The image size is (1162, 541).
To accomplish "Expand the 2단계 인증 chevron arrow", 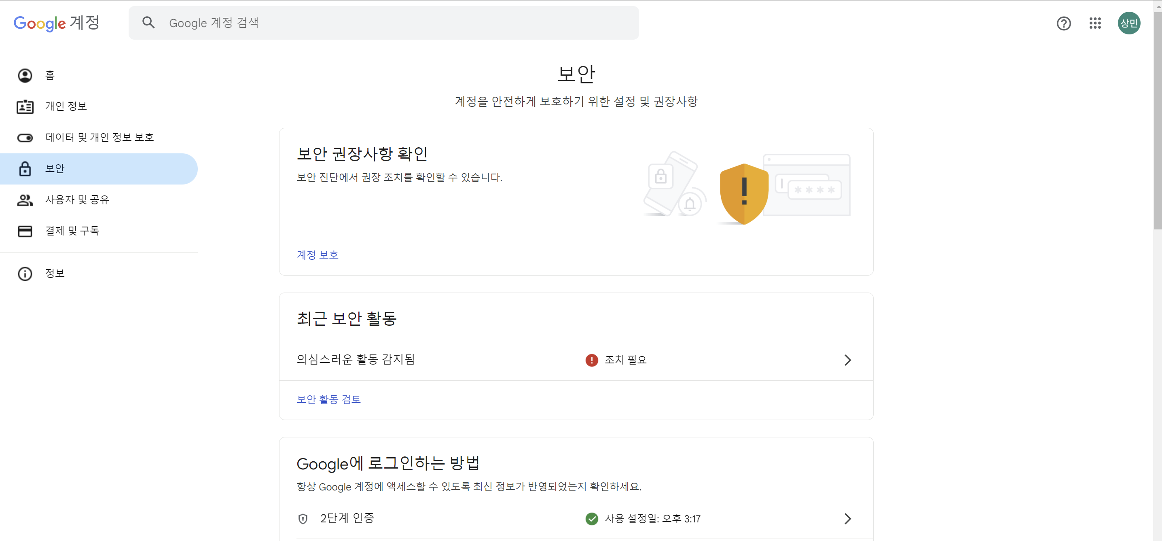I will pos(847,519).
